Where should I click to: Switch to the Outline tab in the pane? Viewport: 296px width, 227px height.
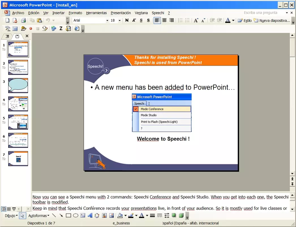pyautogui.click(x=7, y=36)
